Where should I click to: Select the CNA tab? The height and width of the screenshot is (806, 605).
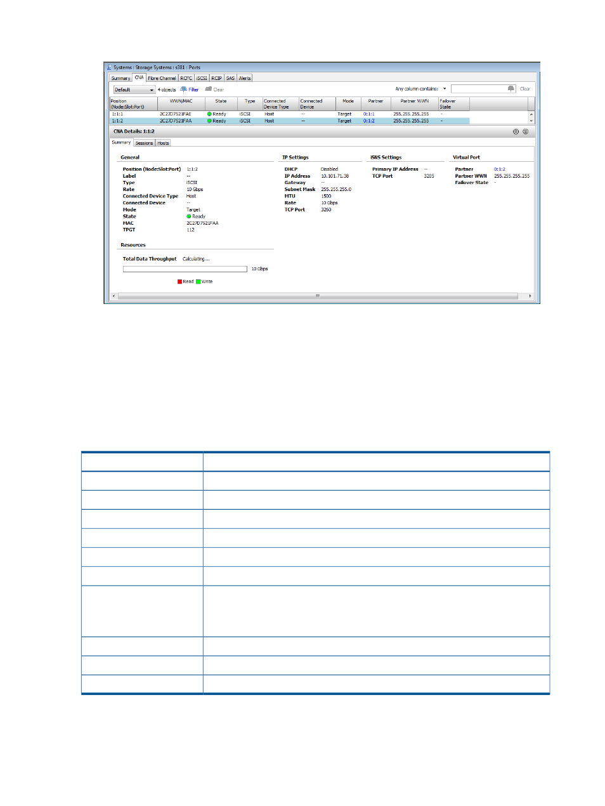coord(139,77)
